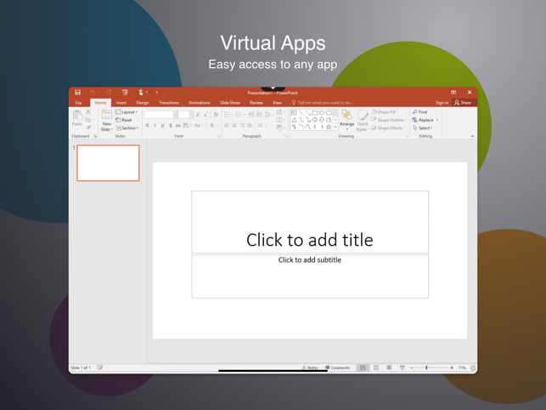
Task: Open the File tab
Action: [x=79, y=103]
